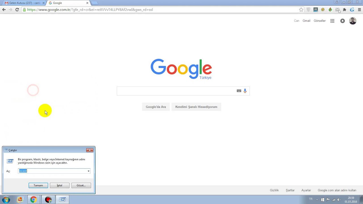Click the orange gear extension icon

click(323, 10)
